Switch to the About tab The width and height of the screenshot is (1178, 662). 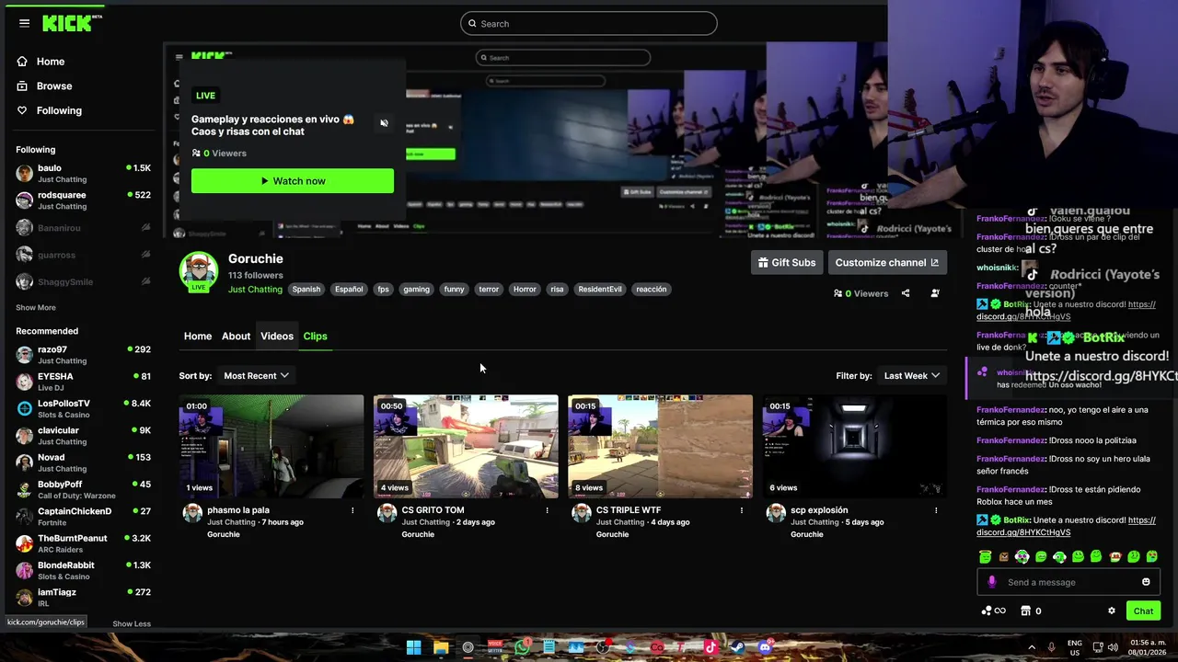click(x=236, y=336)
